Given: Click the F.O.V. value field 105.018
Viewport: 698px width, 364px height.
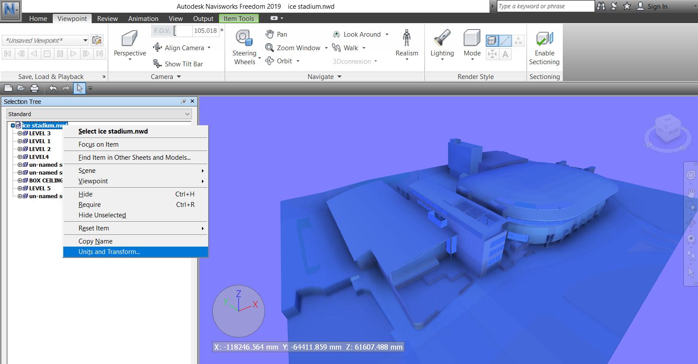Looking at the screenshot, I should pyautogui.click(x=205, y=31).
